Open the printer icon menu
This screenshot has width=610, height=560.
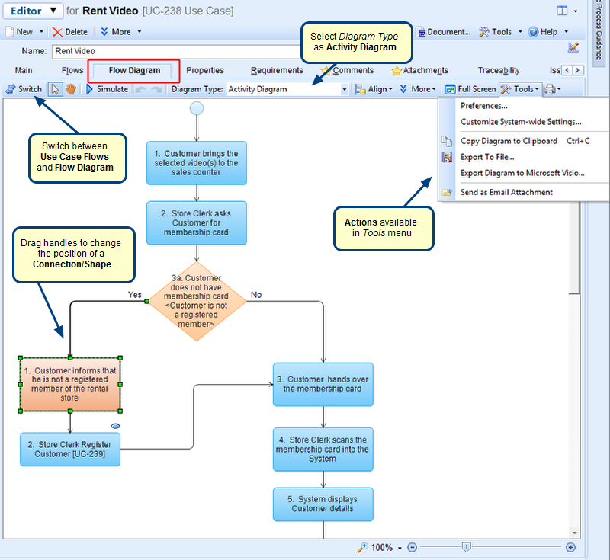[552, 89]
